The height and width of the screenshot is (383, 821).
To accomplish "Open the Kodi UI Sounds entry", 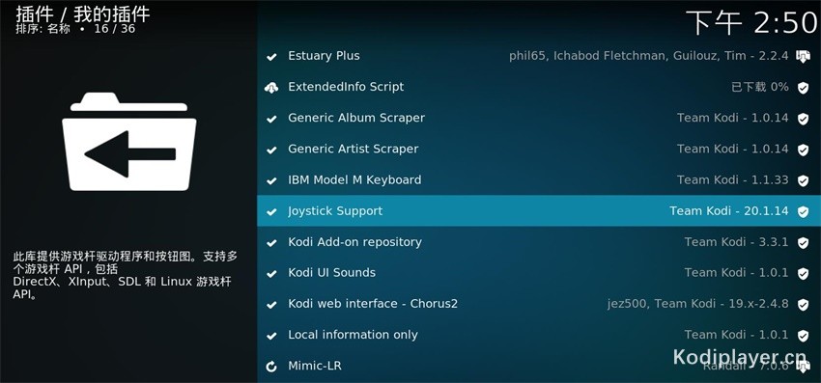I will tap(539, 273).
